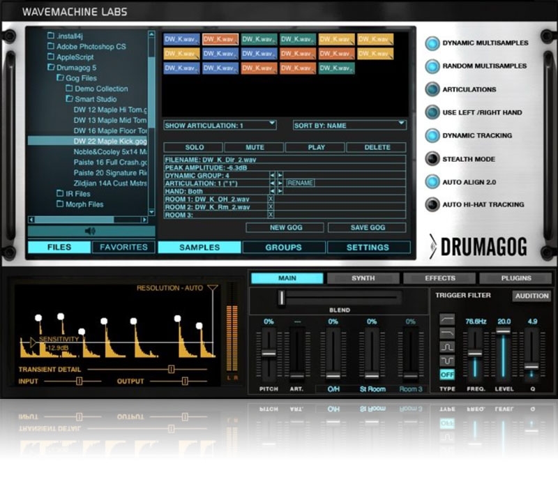Click the Rename articulation button
Screen dimensions: 558x484
point(300,183)
